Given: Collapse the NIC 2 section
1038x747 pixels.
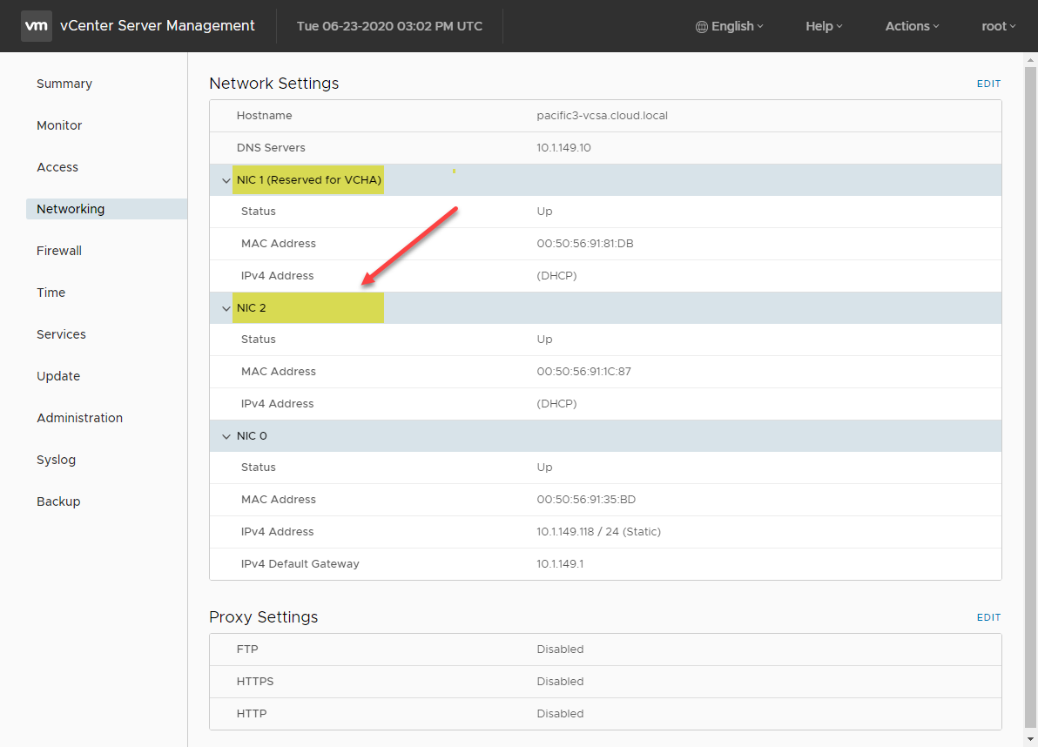Looking at the screenshot, I should [x=226, y=308].
